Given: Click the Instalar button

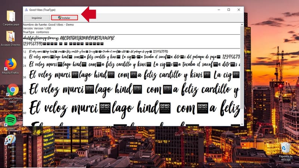Looking at the screenshot, I should pos(64,18).
